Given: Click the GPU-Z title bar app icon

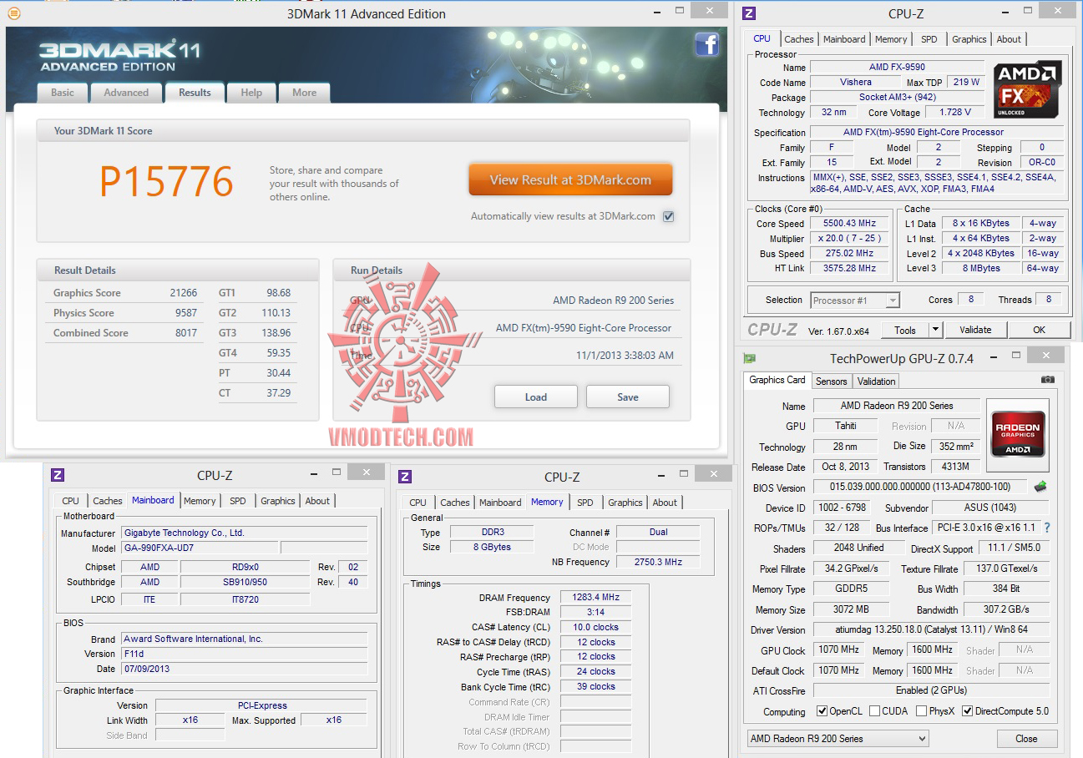Looking at the screenshot, I should click(x=750, y=359).
